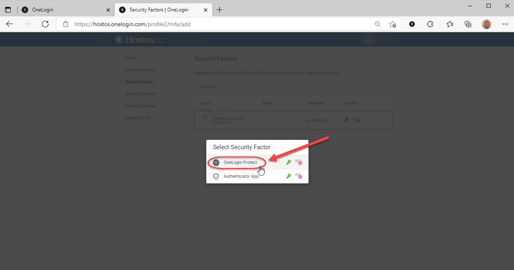This screenshot has height=270, width=514.
Task: Click the OneLogin Protect fingerprint icon
Action: tap(216, 163)
